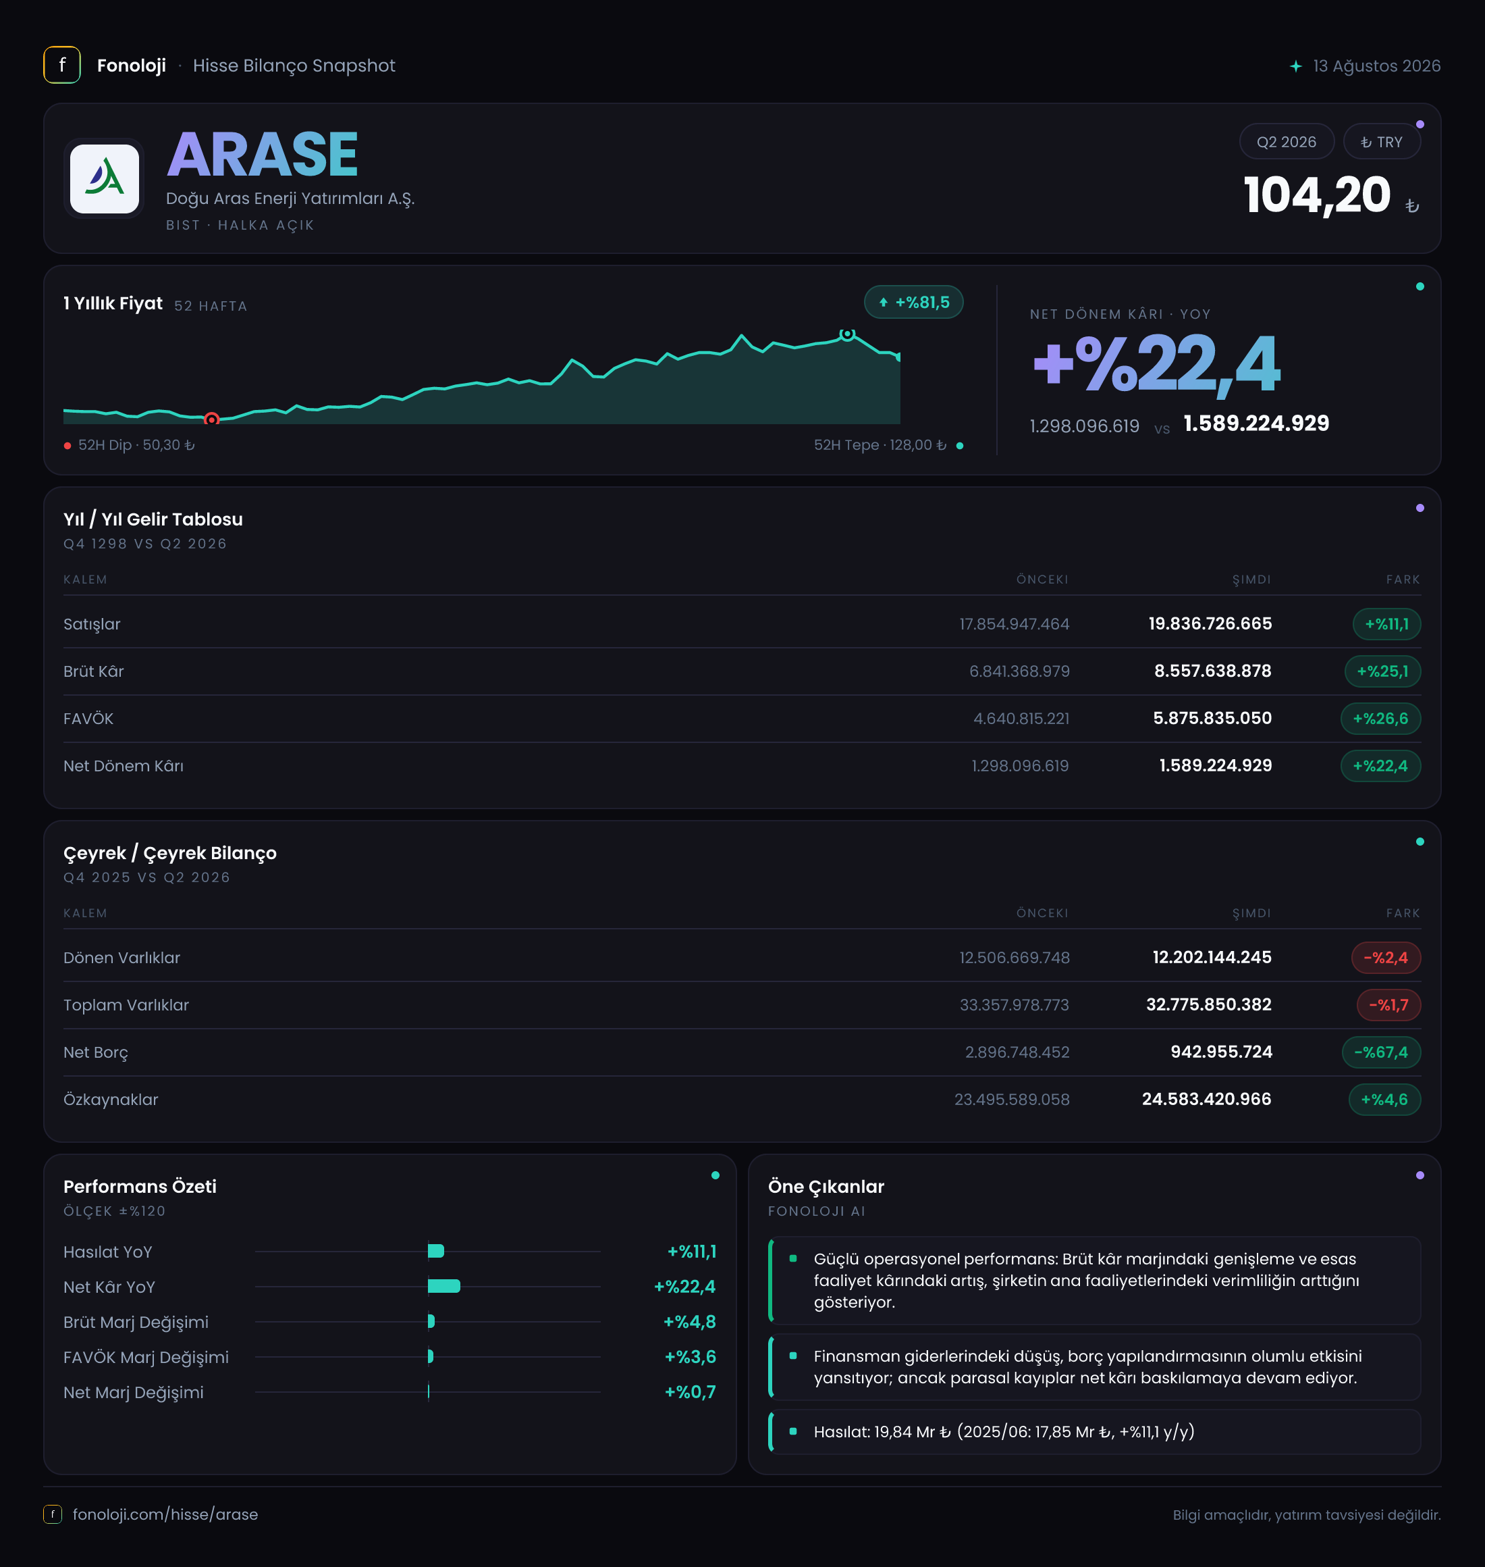Click the 'Performans Özeti' heading

(x=140, y=1186)
